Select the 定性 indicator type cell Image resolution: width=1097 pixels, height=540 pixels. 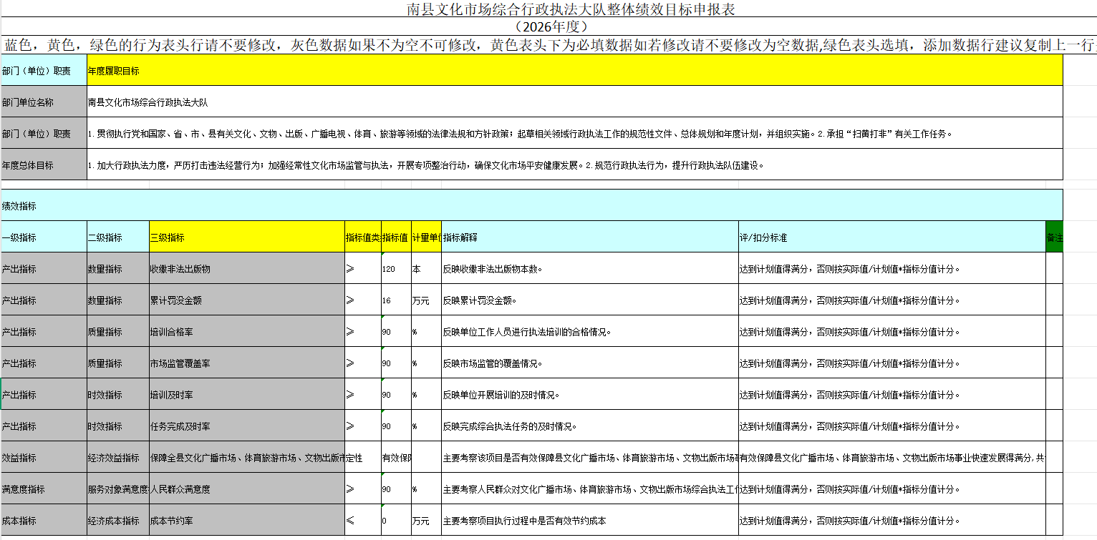click(x=362, y=458)
